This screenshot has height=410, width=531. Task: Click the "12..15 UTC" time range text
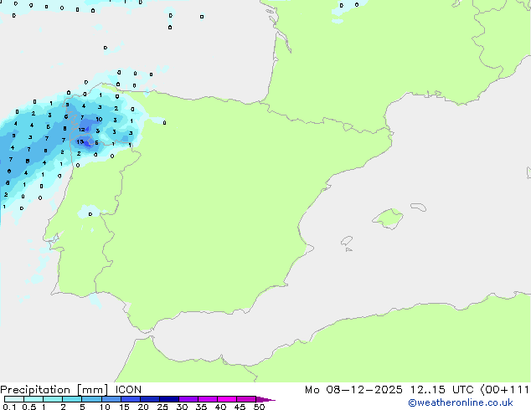[441, 390]
